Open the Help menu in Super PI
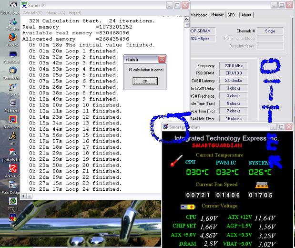295x248 pixels. (75, 13)
